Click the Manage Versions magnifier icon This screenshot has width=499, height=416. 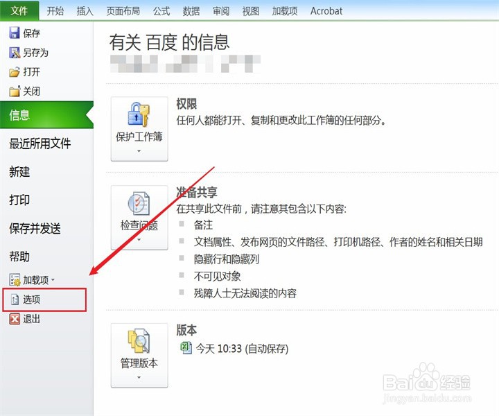point(139,341)
